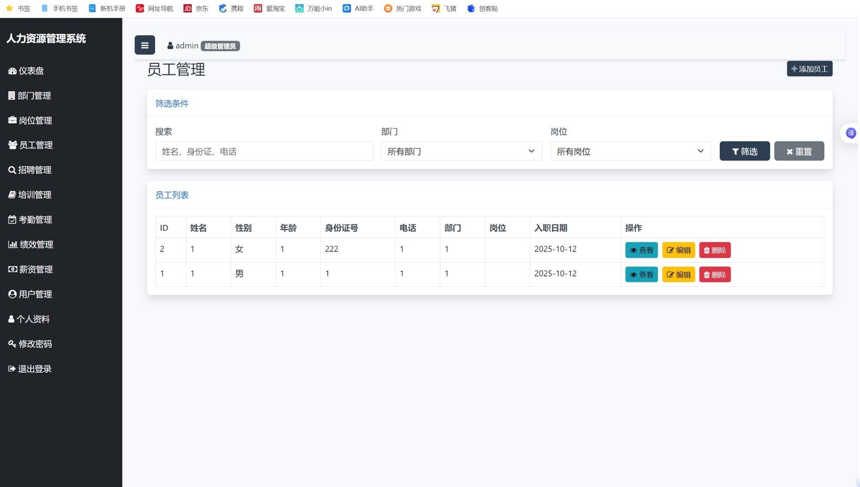Click the floating translate icon at right edge

click(x=851, y=133)
